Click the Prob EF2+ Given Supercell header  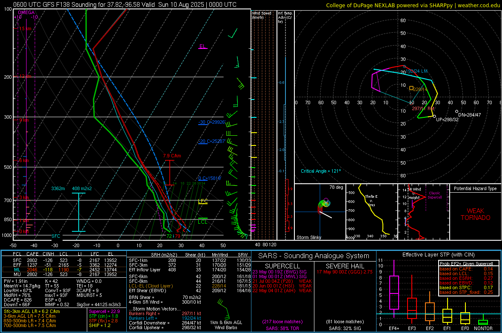tap(466, 264)
